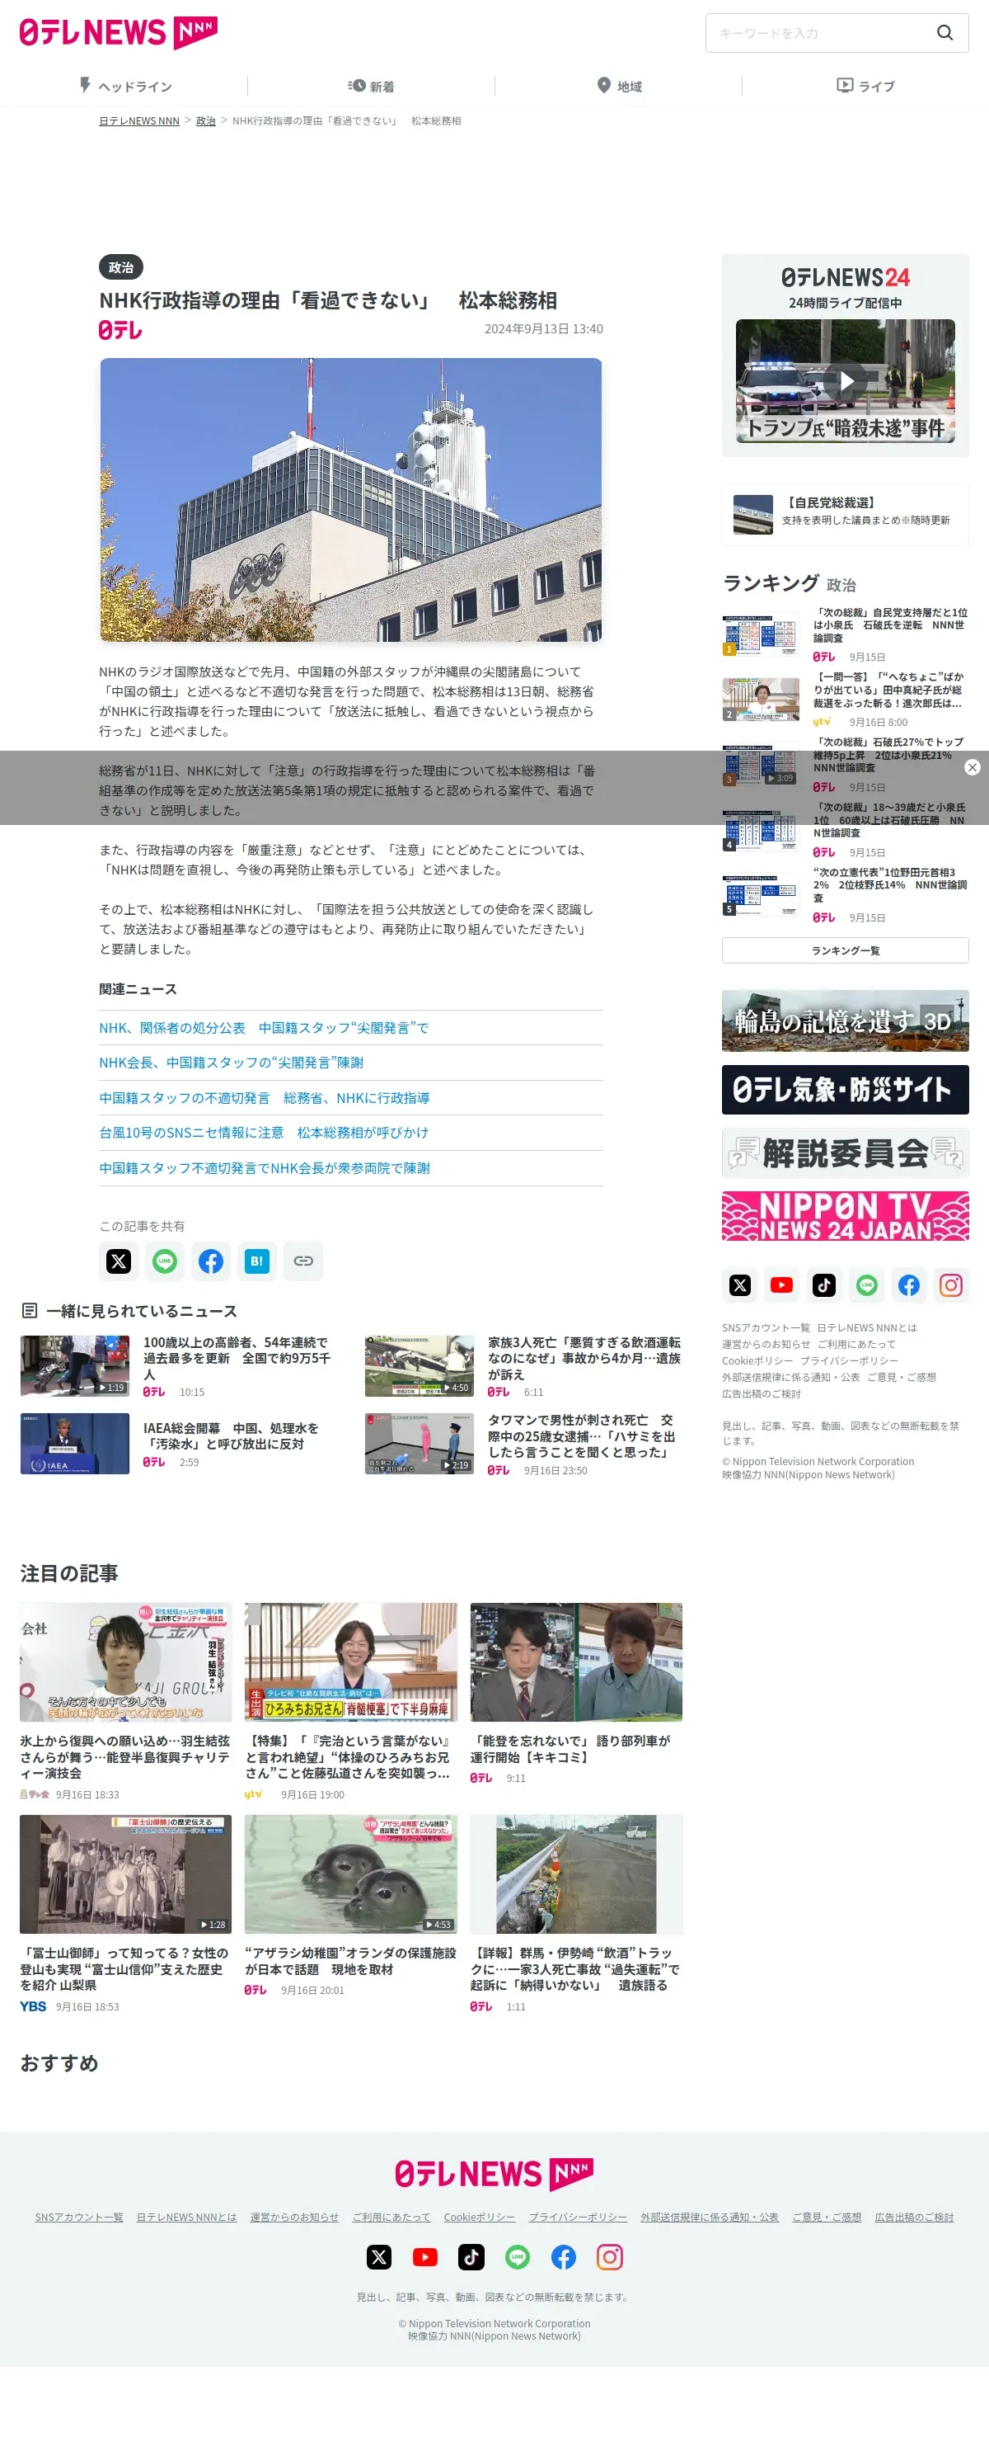The image size is (989, 2437).
Task: Open sidebar LINE social icon
Action: click(867, 1284)
